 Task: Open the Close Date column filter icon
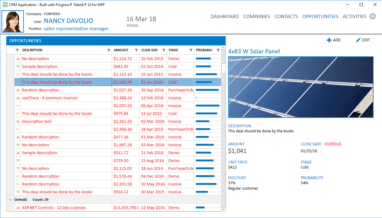(164, 50)
